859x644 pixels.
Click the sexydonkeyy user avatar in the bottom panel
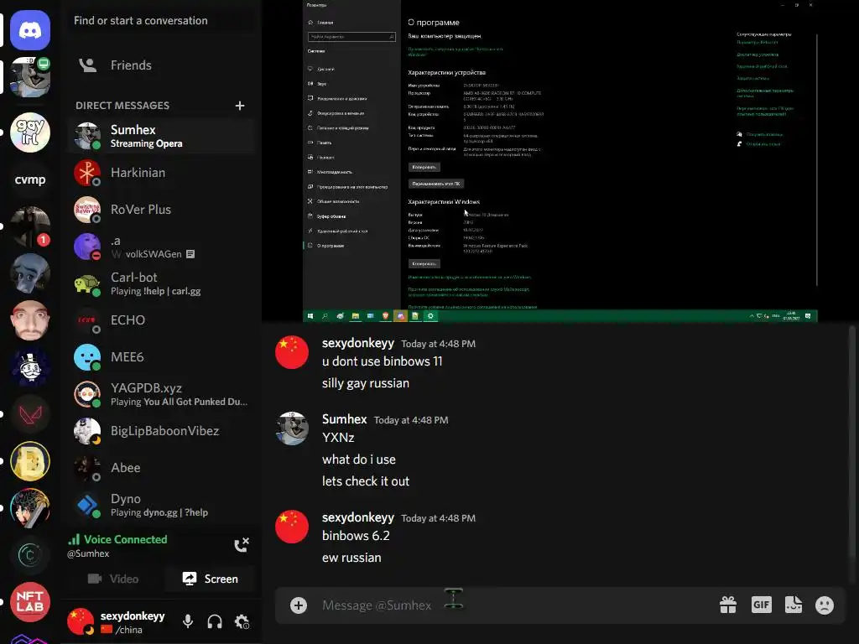(x=81, y=621)
